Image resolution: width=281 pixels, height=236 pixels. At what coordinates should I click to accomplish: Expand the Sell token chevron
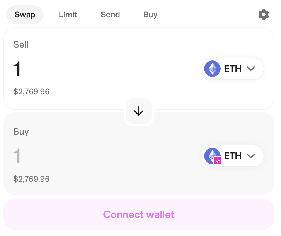click(251, 69)
